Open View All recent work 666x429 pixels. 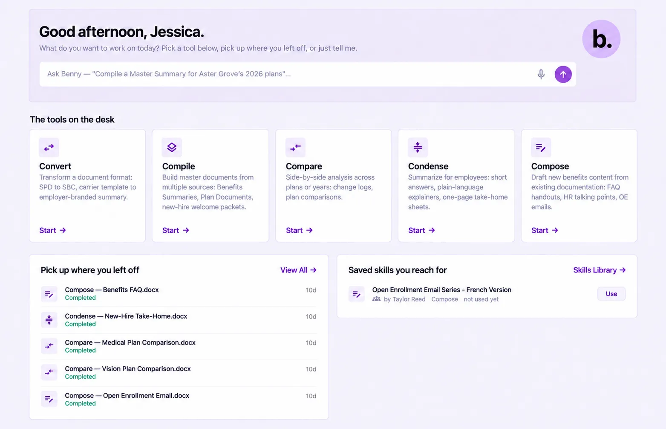click(x=298, y=270)
